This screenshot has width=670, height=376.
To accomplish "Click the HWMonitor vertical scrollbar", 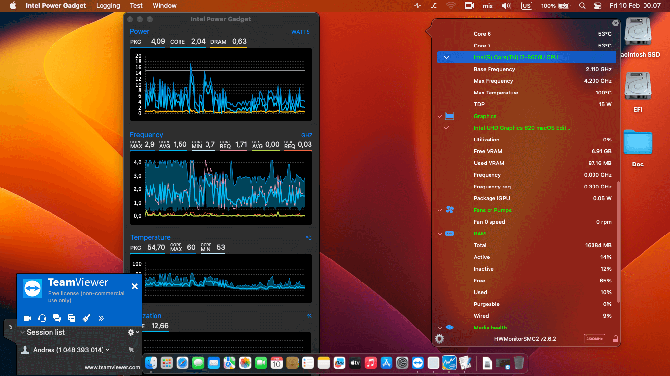I will click(x=618, y=242).
